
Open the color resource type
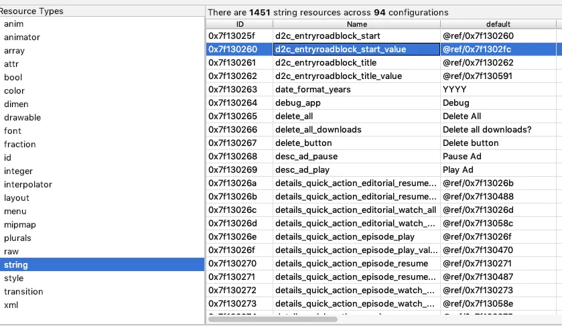pyautogui.click(x=14, y=91)
